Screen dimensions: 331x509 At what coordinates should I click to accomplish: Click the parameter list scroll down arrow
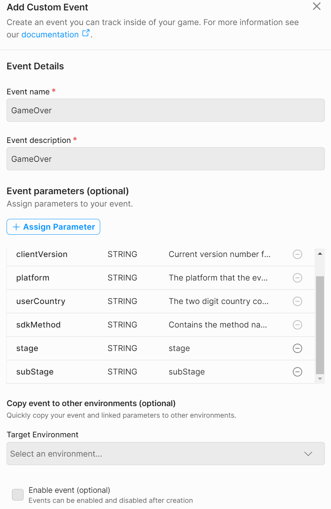[320, 379]
